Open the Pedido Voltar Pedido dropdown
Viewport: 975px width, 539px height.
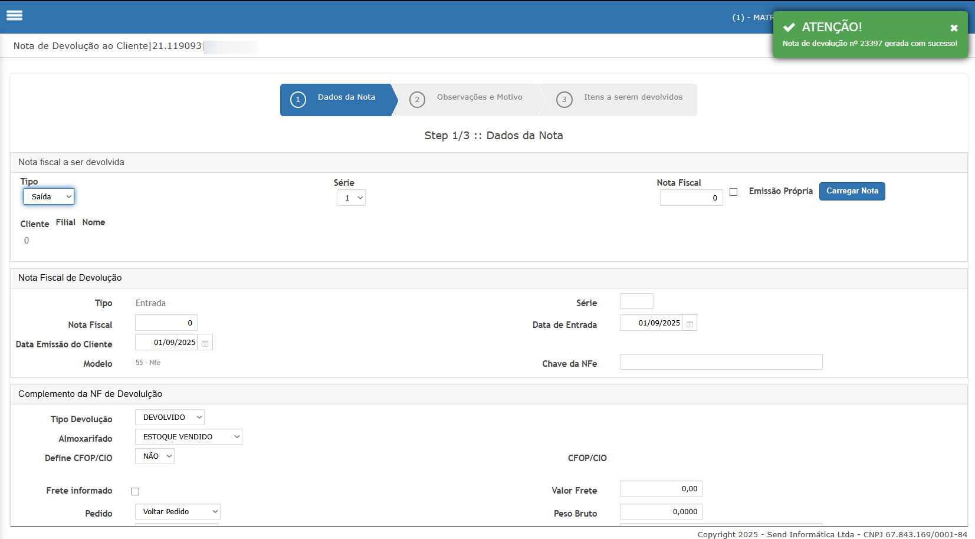click(x=178, y=512)
